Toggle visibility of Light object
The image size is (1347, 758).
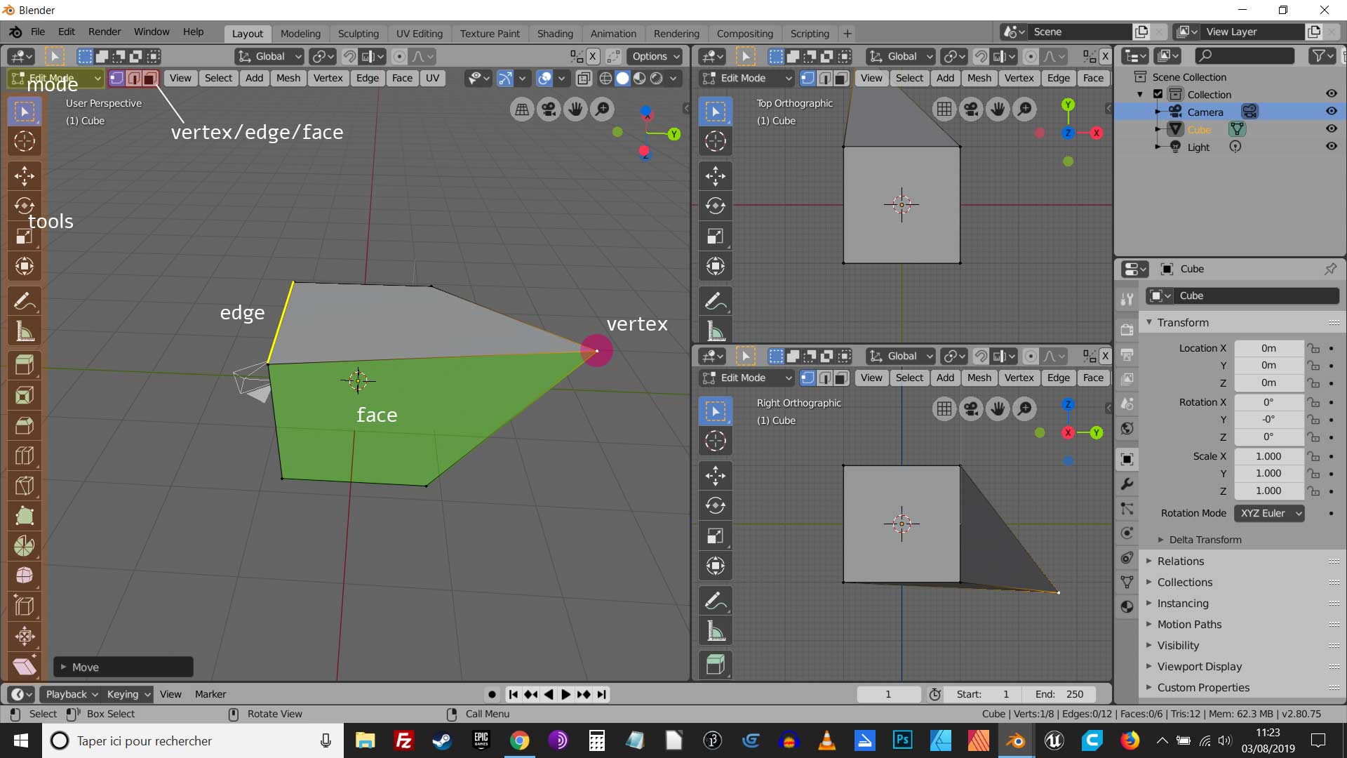(x=1331, y=147)
